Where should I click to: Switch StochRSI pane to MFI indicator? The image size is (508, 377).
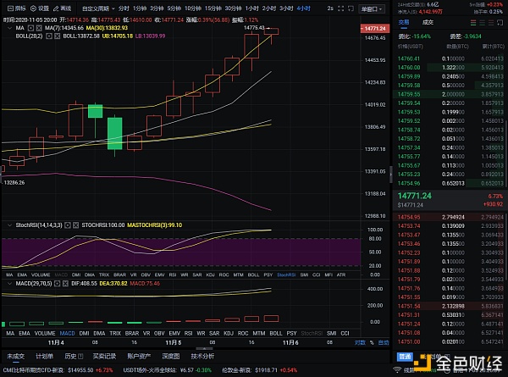(x=329, y=274)
